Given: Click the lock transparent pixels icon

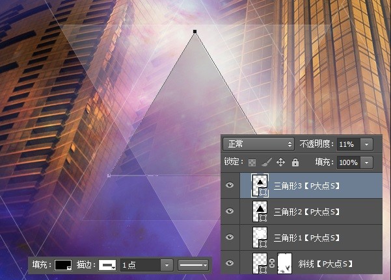Looking at the screenshot, I should click(x=252, y=162).
